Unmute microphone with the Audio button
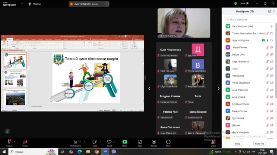 click(9, 142)
